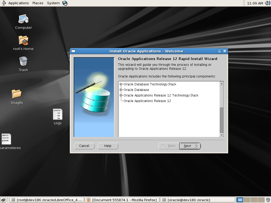Open the Applications menu
This screenshot has height=203, width=271.
click(x=19, y=3)
